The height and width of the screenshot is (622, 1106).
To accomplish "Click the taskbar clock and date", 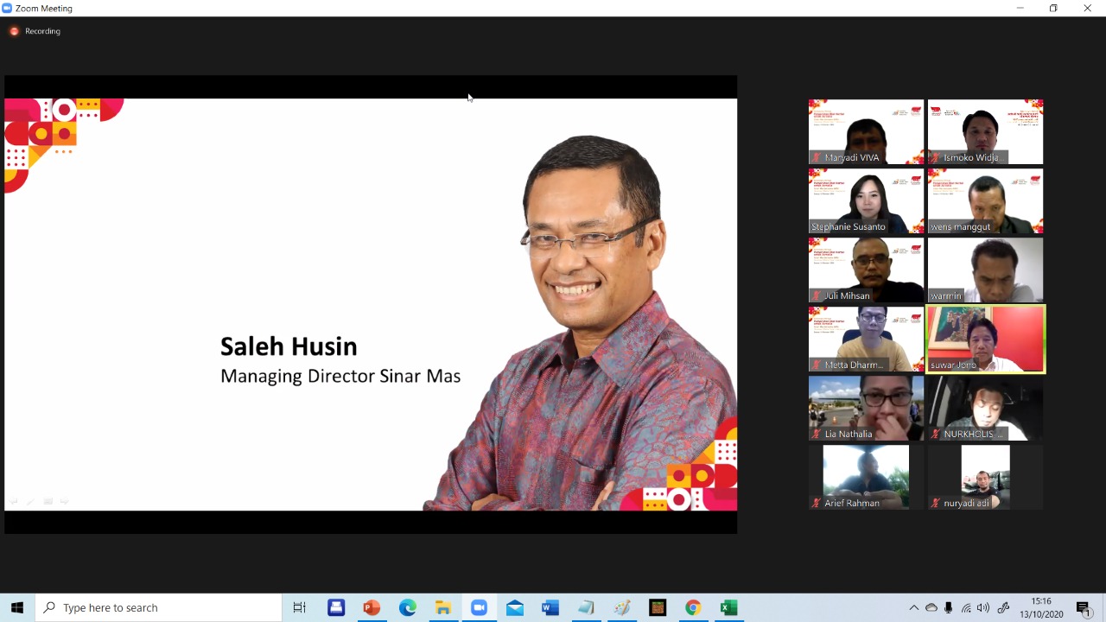I will (1041, 608).
